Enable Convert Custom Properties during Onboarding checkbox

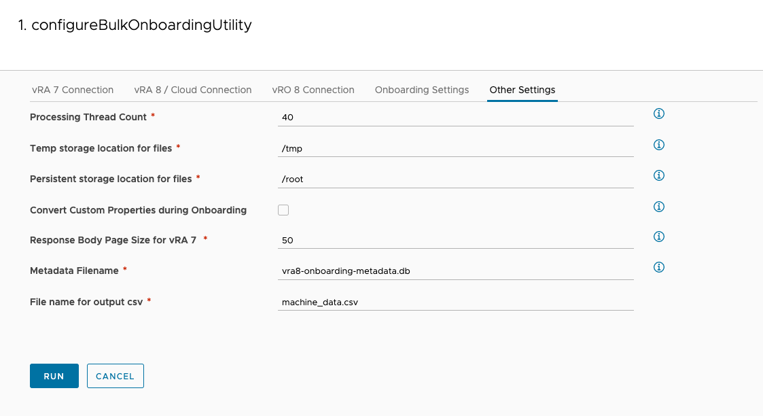(283, 210)
